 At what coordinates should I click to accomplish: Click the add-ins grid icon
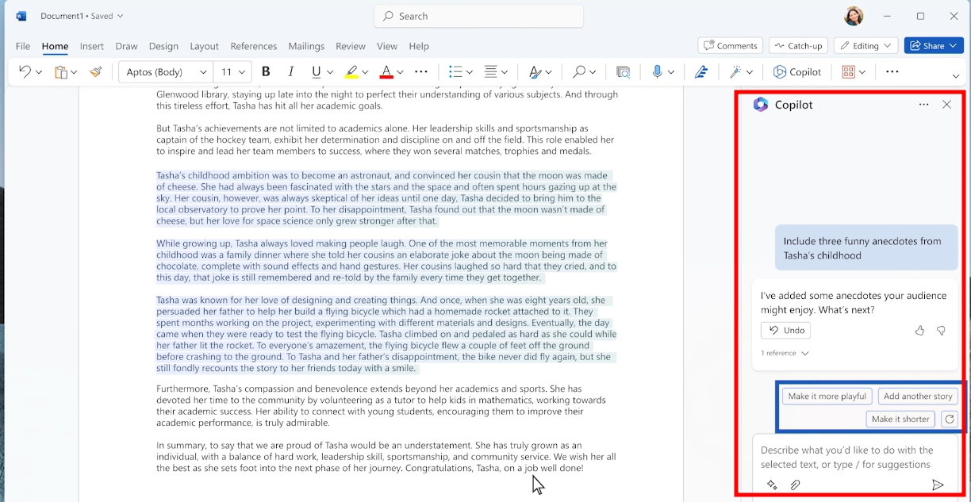click(848, 72)
